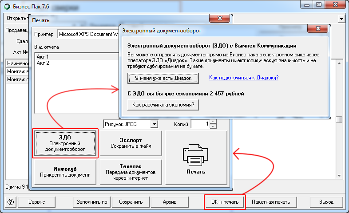This screenshot has width=349, height=213.
Task: Select Акт 2 in report list
Action: click(x=77, y=63)
